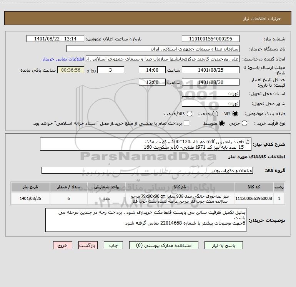Click the response deadline date 1401/08/25
This screenshot has width=296, height=287.
(211, 70)
